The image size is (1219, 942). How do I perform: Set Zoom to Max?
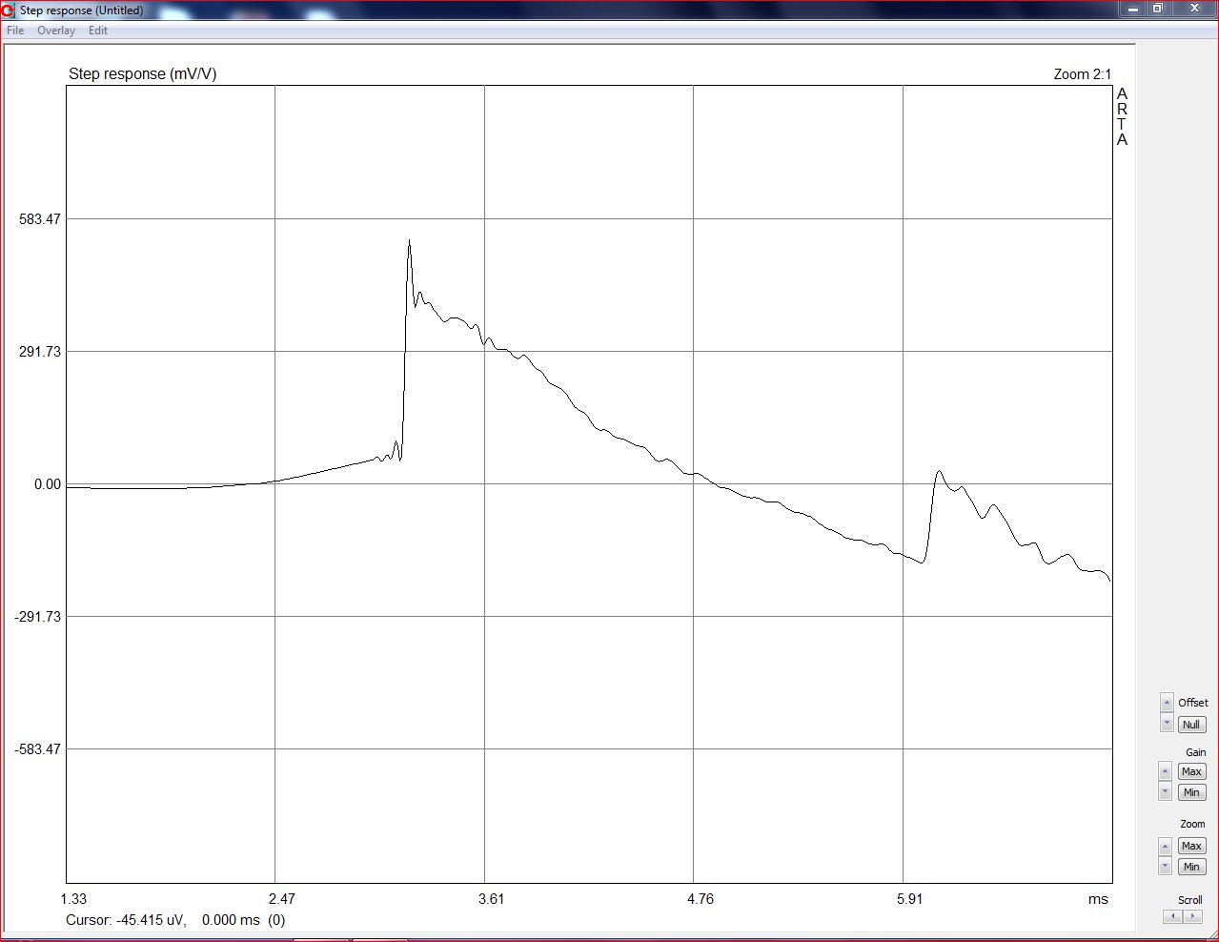tap(1191, 846)
